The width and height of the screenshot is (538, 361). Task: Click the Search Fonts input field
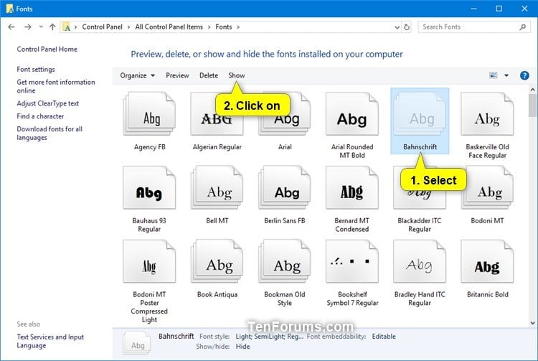[474, 27]
